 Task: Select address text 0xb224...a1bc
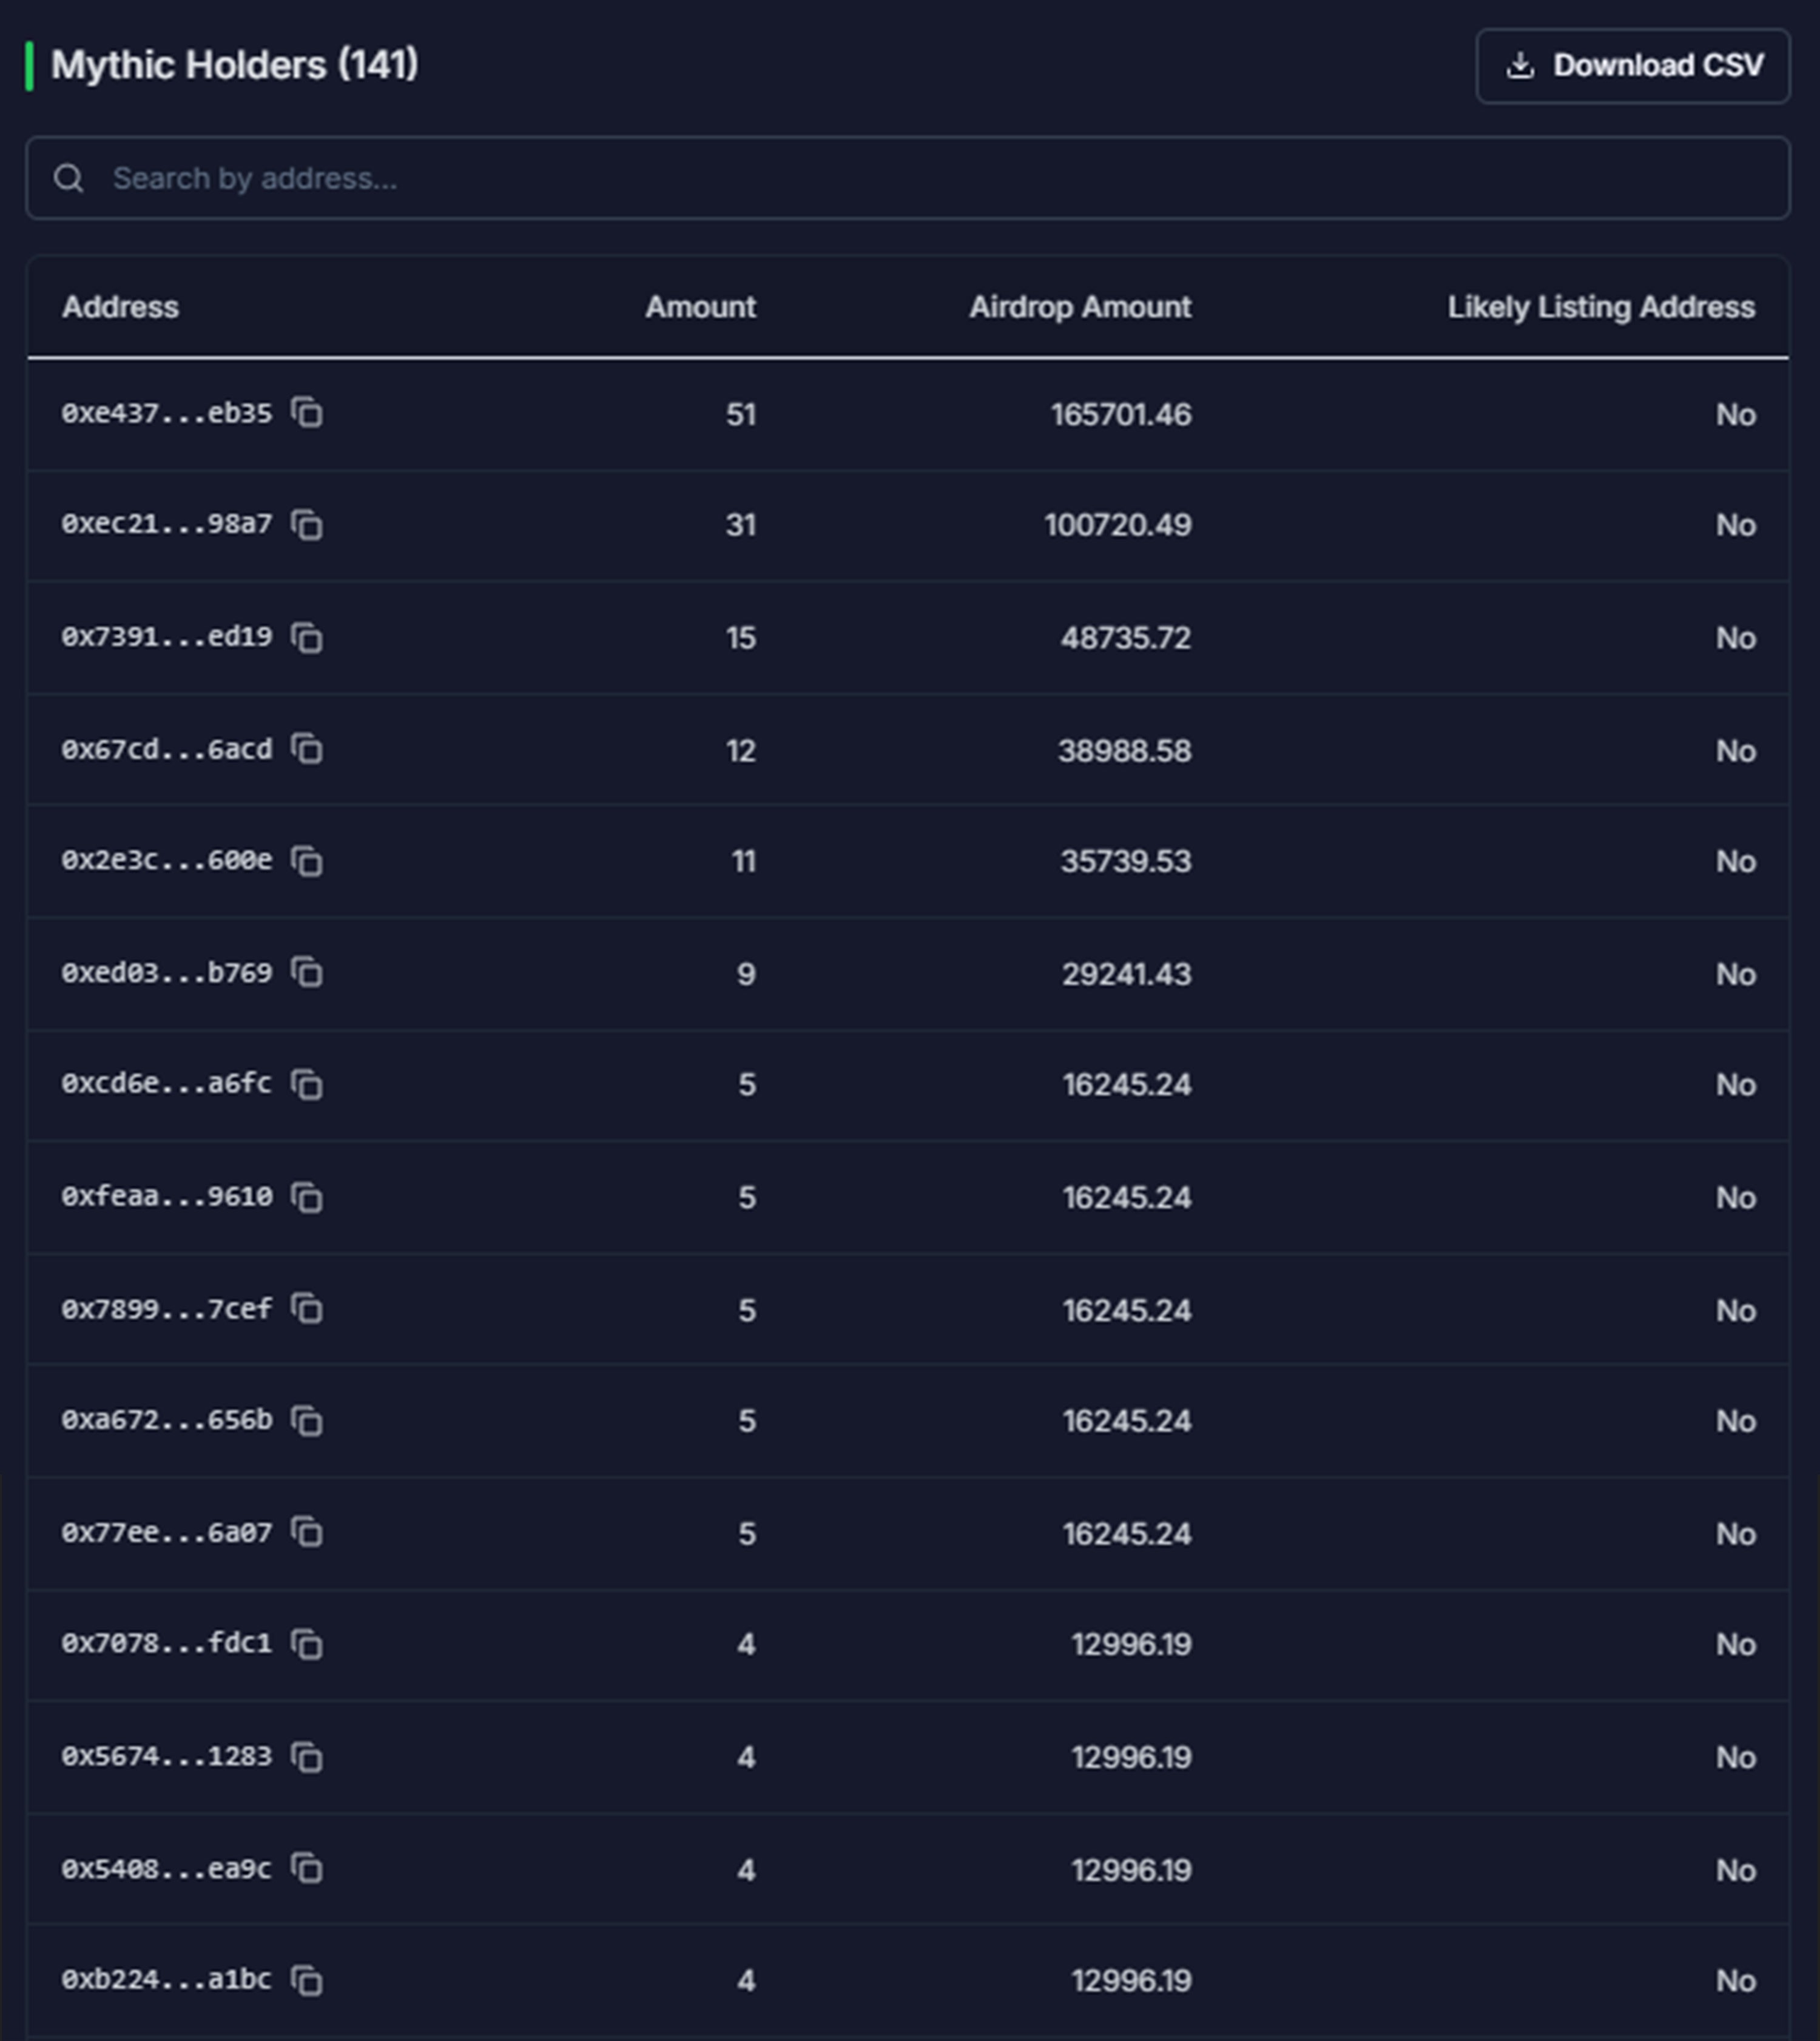(167, 1980)
